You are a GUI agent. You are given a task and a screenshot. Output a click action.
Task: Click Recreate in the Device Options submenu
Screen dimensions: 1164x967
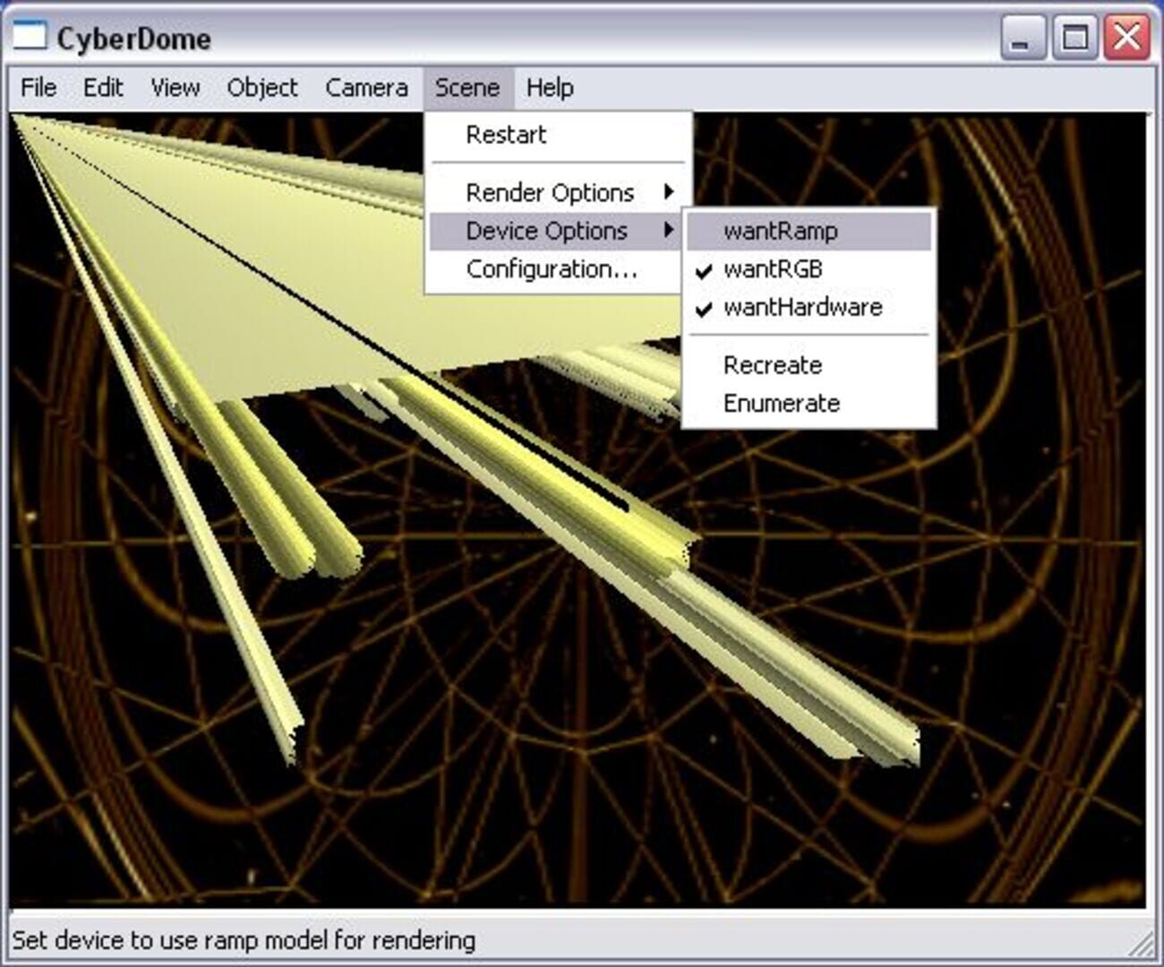pyautogui.click(x=773, y=364)
